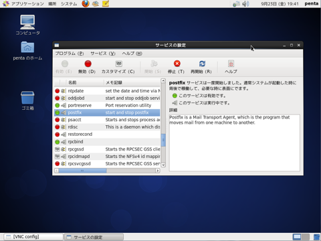Sort by the 名前 column header
This screenshot has height=241, width=321.
tap(85, 82)
